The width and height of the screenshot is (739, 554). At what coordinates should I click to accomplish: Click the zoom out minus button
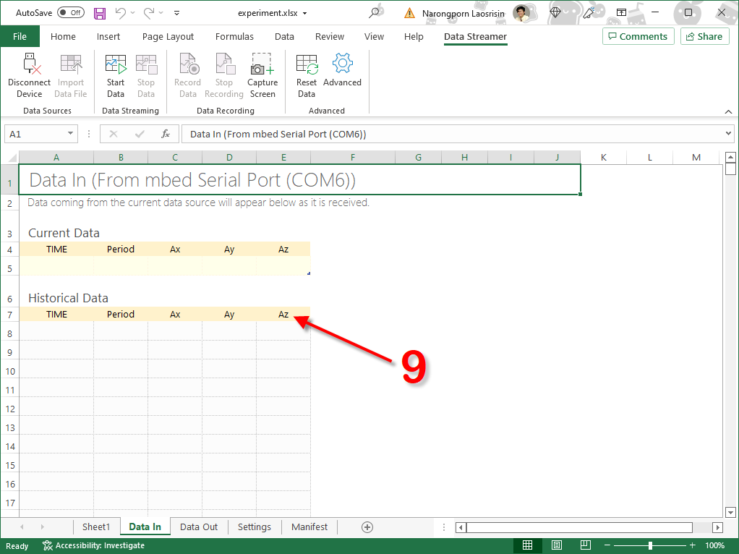click(607, 545)
